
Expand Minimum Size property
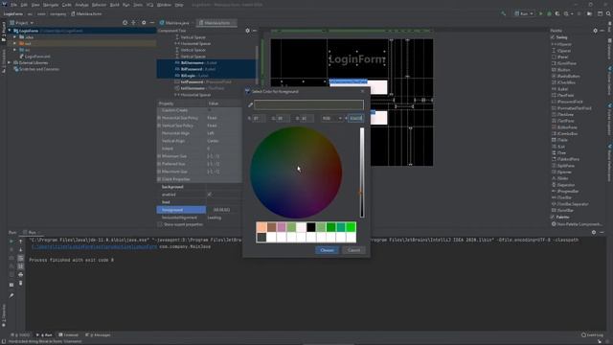(x=159, y=156)
